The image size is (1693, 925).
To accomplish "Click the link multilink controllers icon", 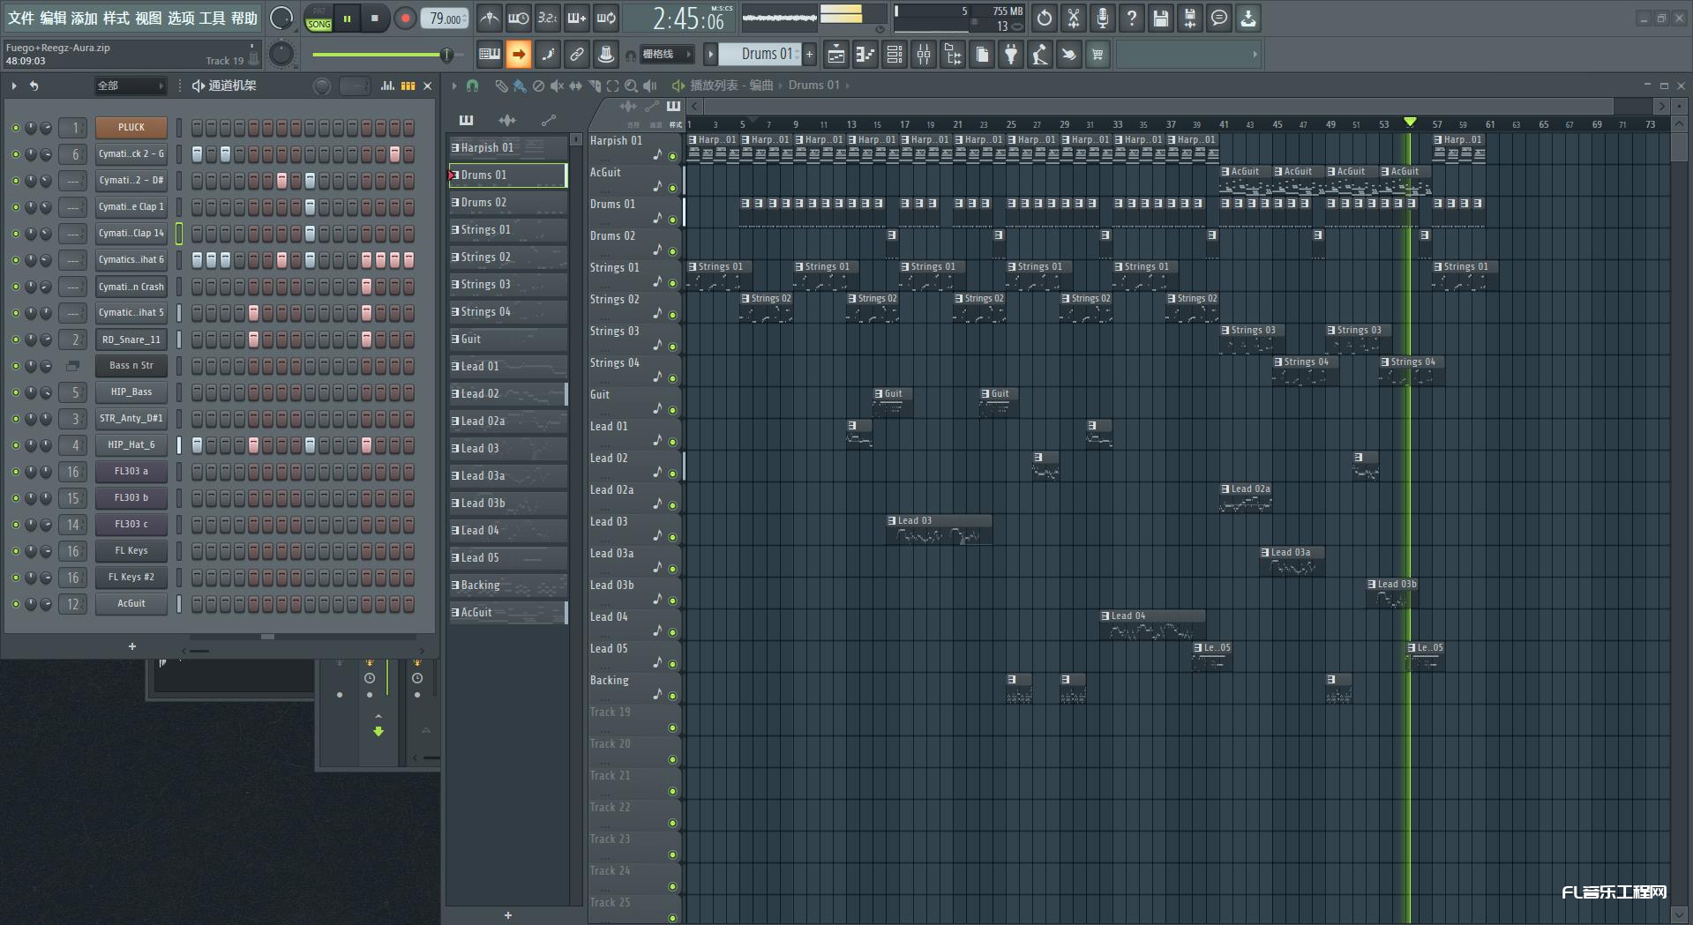I will [x=577, y=55].
